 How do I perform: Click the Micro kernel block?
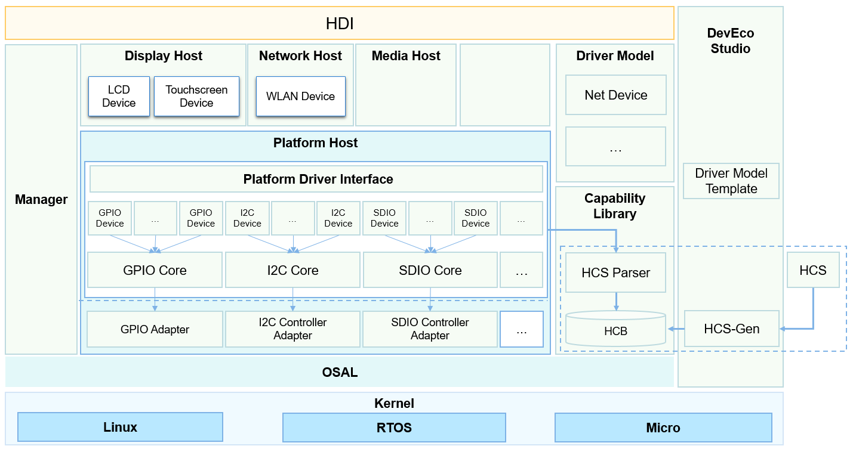pyautogui.click(x=663, y=428)
